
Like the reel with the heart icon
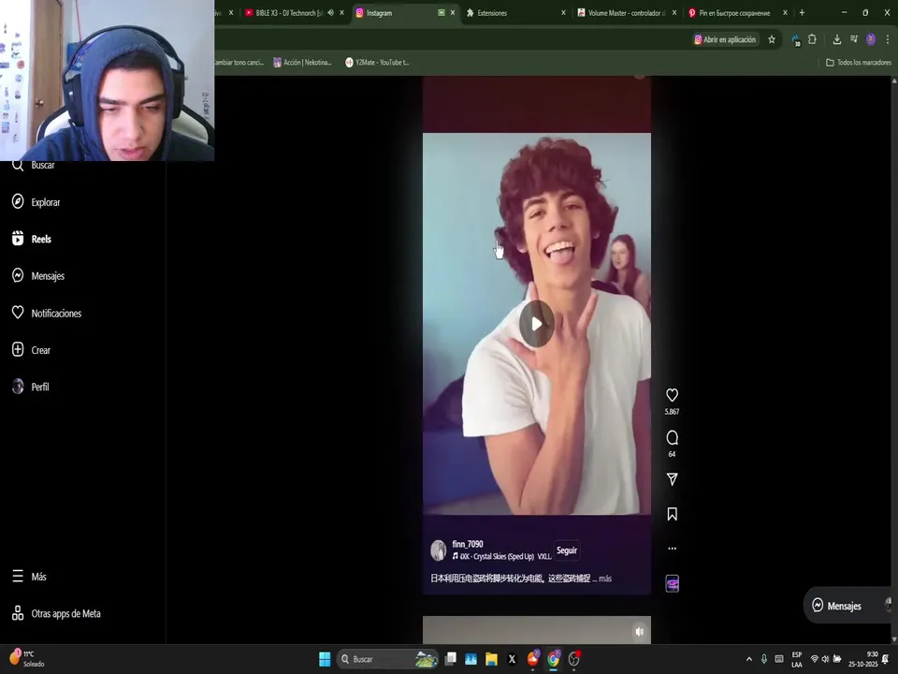(672, 395)
